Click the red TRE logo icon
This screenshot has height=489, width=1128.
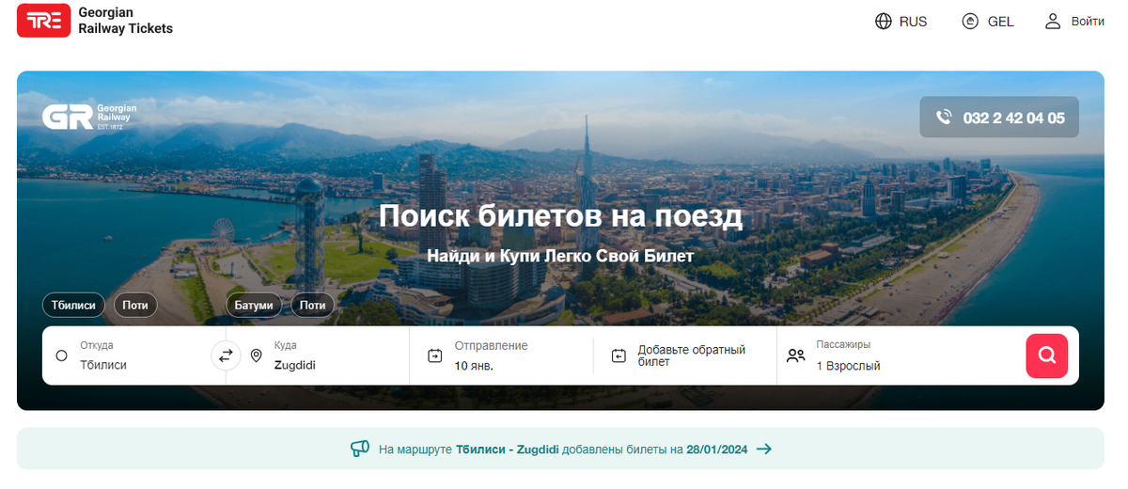(44, 21)
